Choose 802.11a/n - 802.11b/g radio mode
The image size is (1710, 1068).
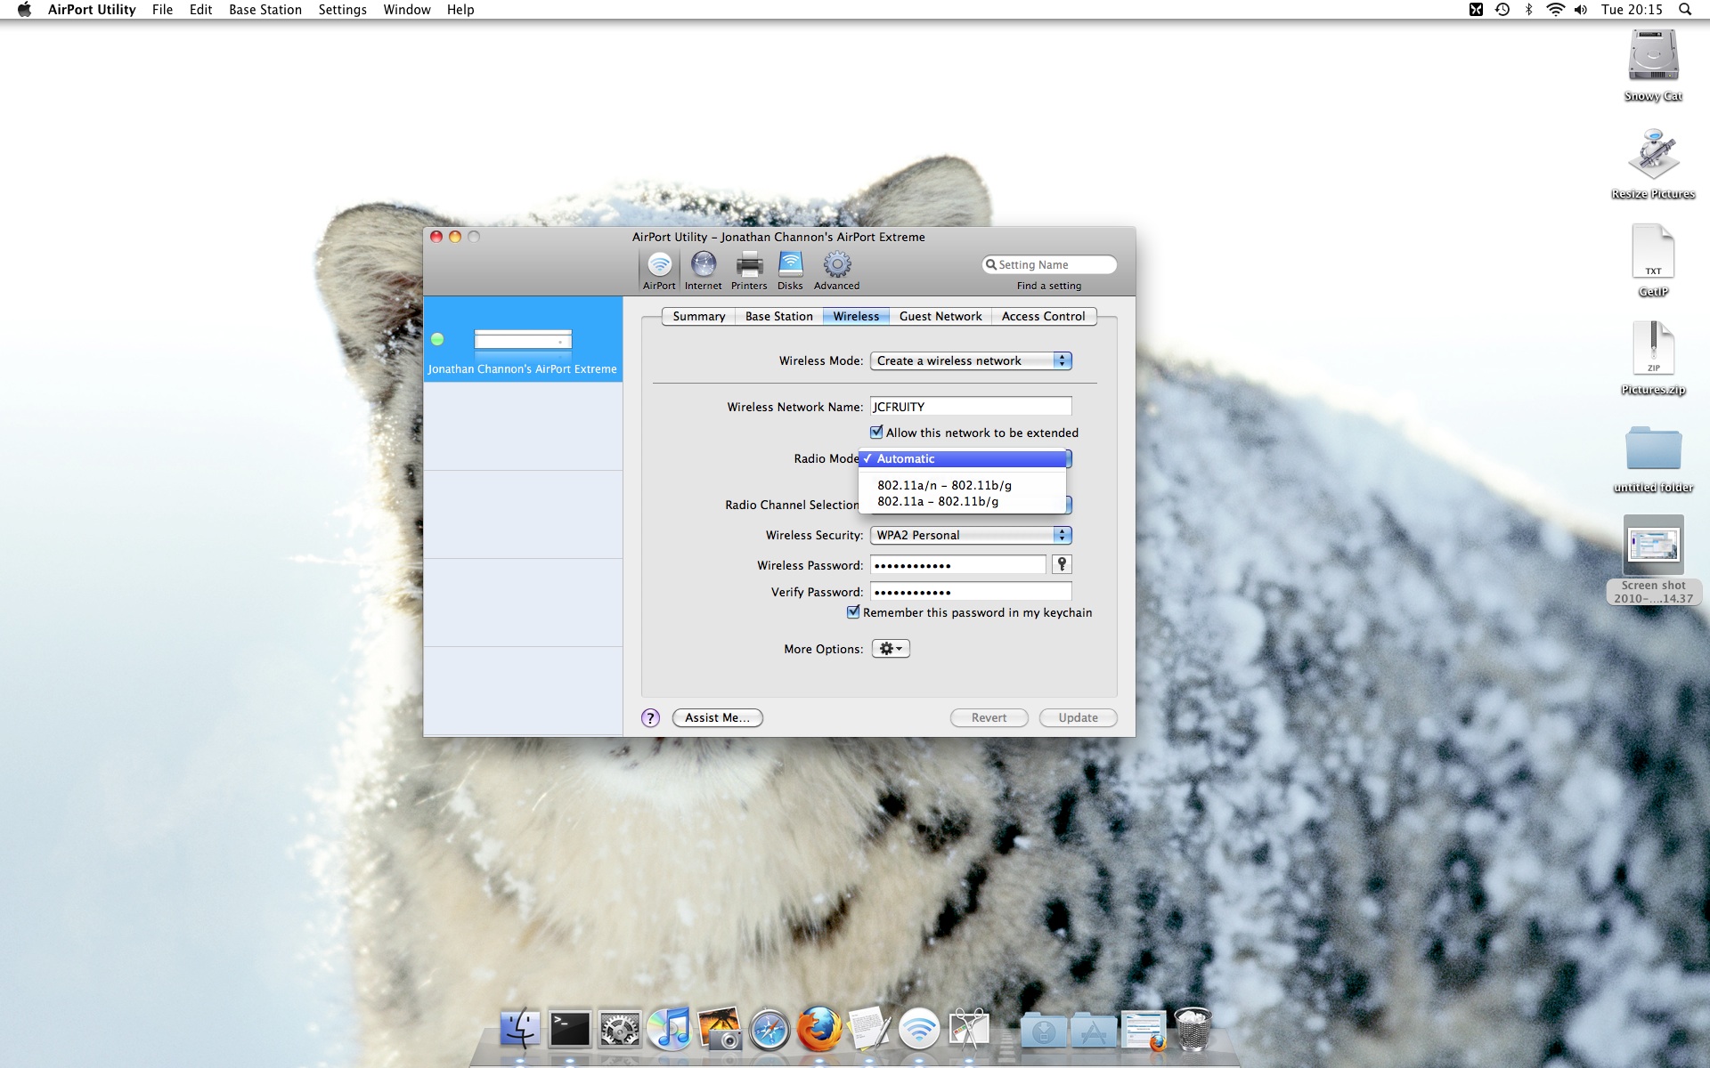point(963,485)
